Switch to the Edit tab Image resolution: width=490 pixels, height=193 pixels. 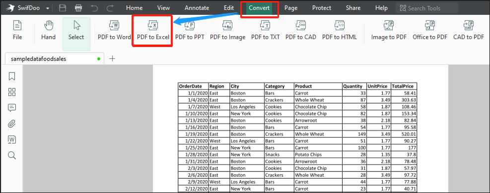[229, 8]
